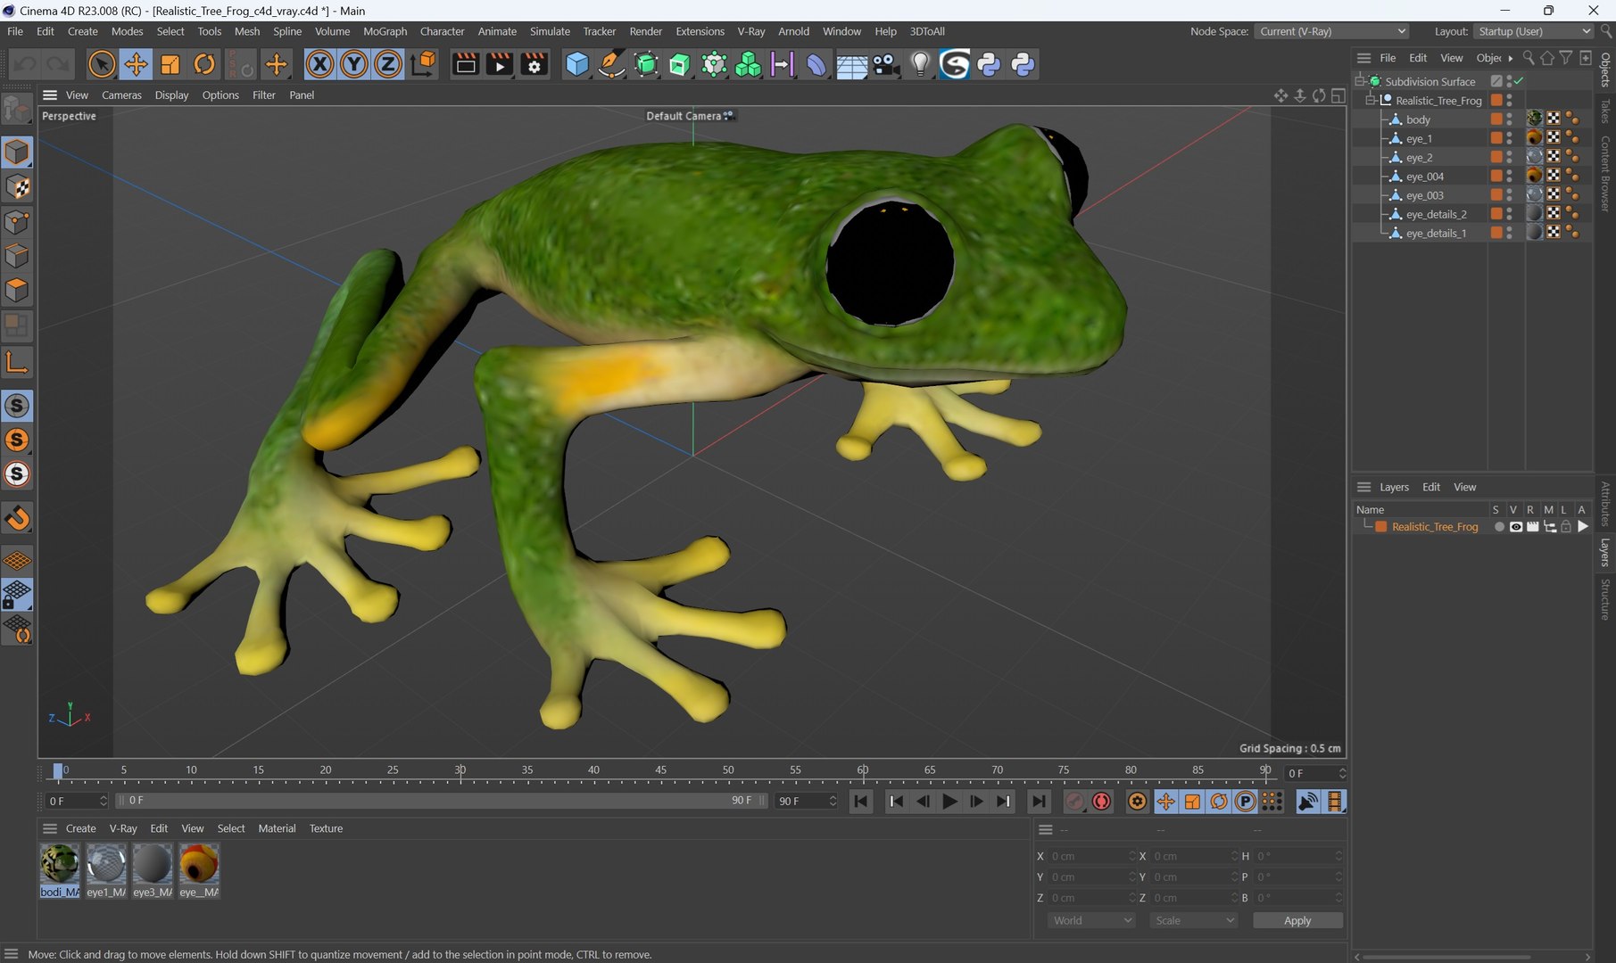Viewport: 1616px width, 963px height.
Task: Select the Scale tool
Action: (x=170, y=64)
